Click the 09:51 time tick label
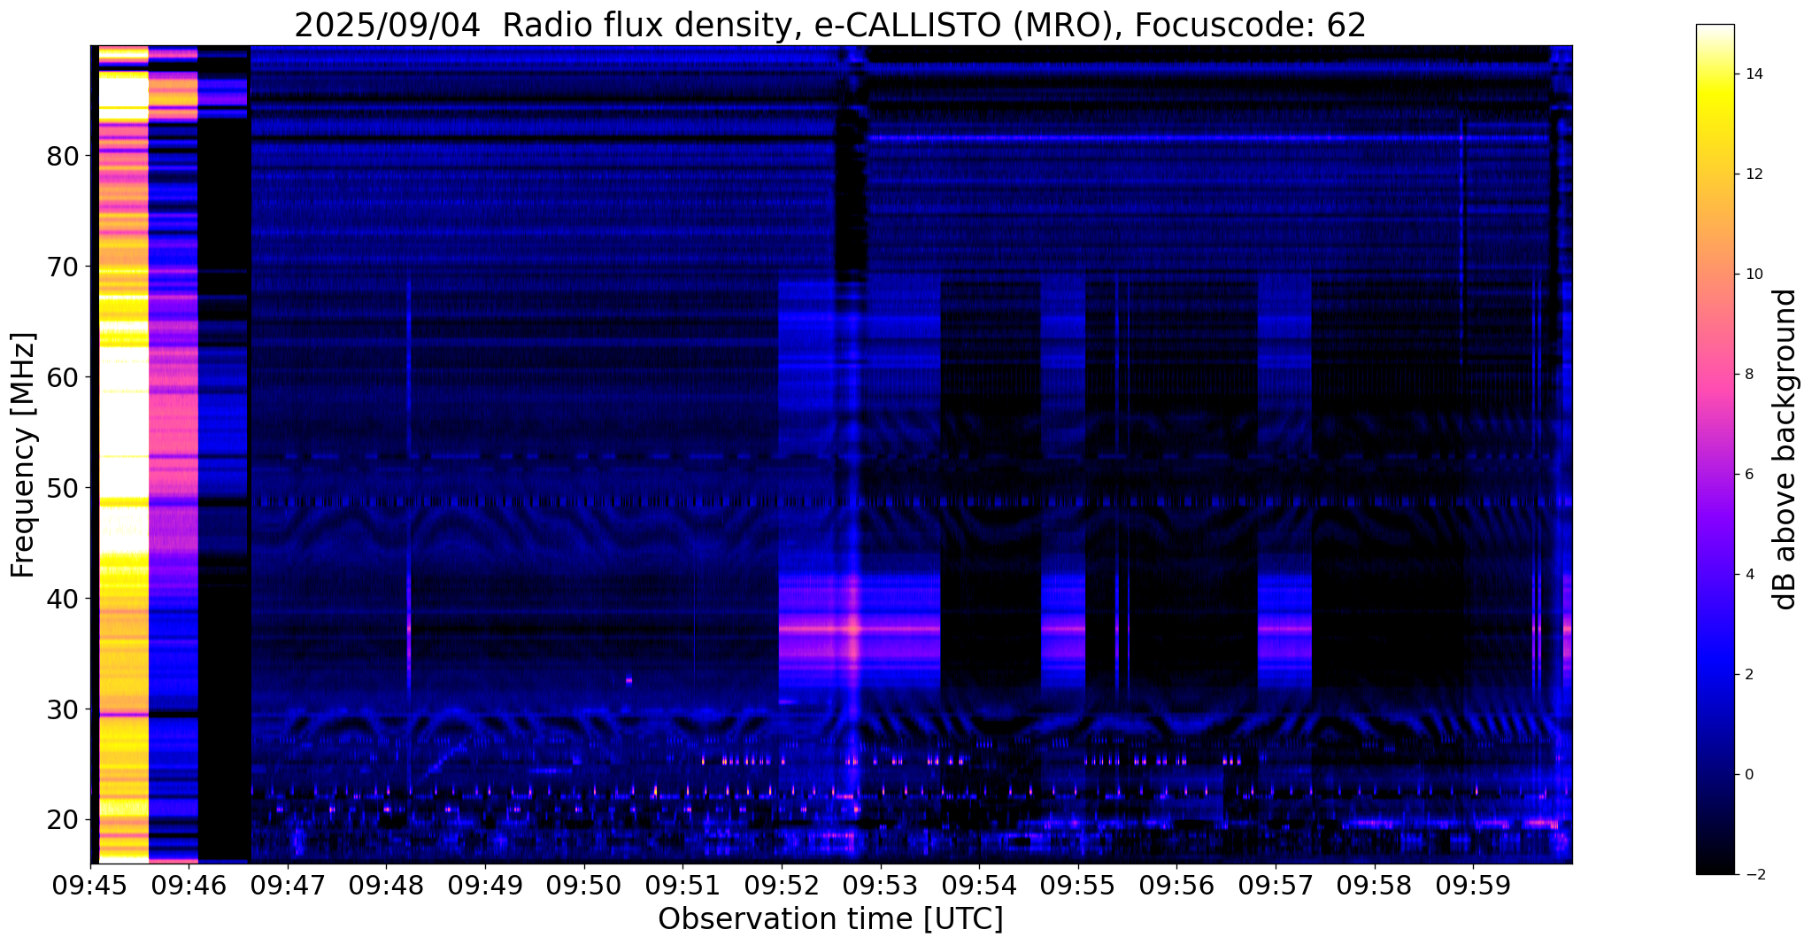Screen dimensions: 1812x945 click(682, 885)
